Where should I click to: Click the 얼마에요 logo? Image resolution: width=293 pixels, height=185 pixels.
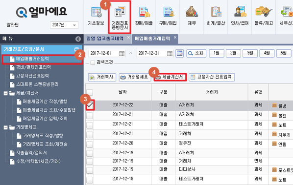[x=42, y=12]
